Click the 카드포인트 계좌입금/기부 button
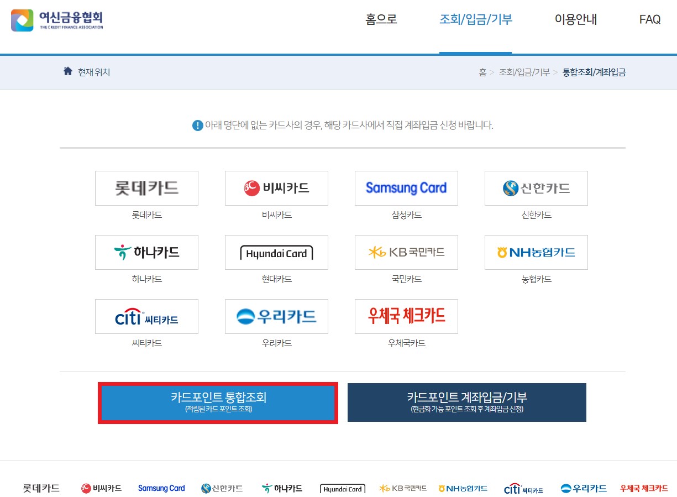 (x=466, y=402)
